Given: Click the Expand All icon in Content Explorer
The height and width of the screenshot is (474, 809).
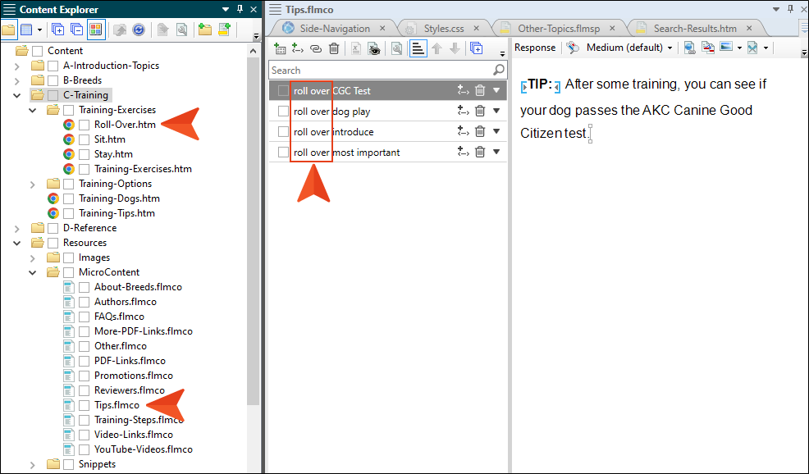Looking at the screenshot, I should click(57, 30).
